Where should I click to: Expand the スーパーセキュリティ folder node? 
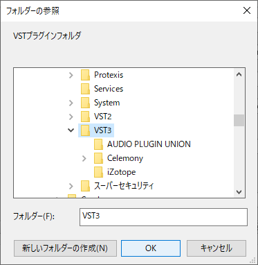[71, 186]
